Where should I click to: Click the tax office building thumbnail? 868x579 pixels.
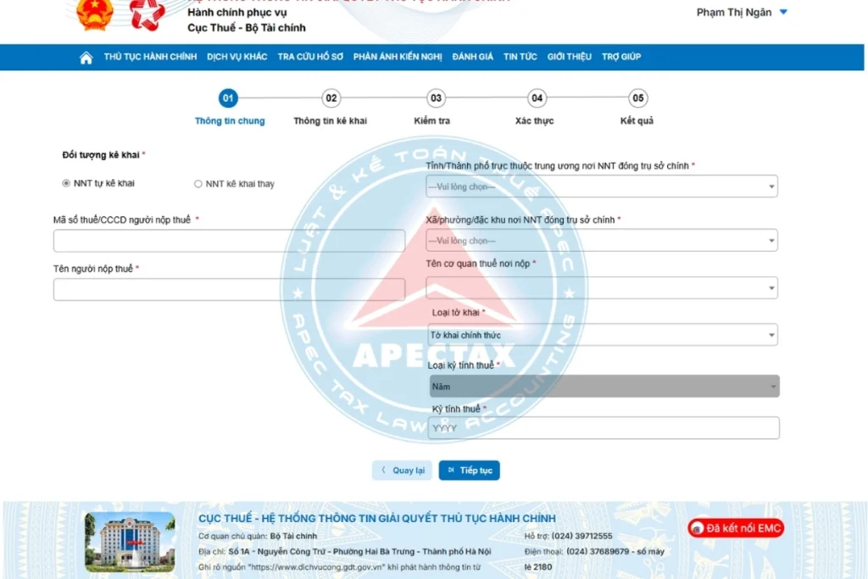130,542
